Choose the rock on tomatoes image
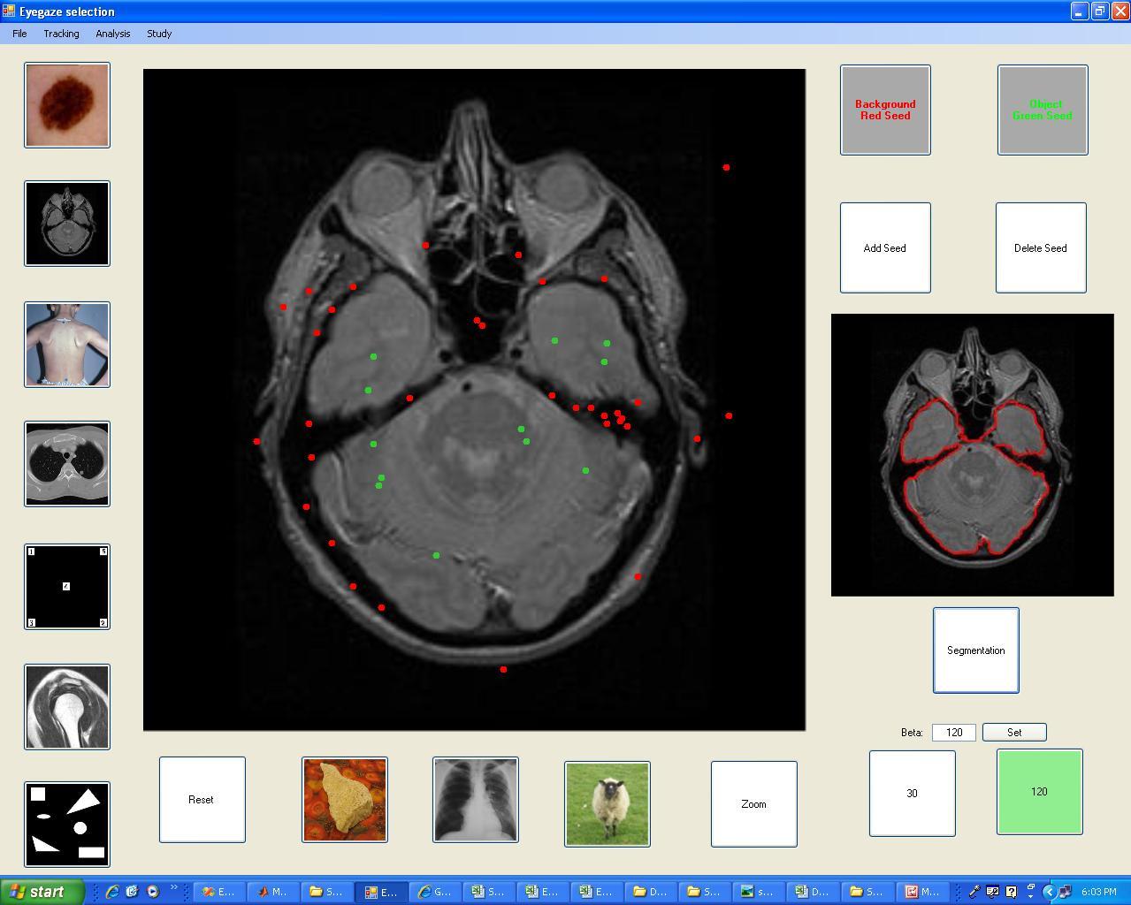The height and width of the screenshot is (905, 1131). [x=345, y=800]
